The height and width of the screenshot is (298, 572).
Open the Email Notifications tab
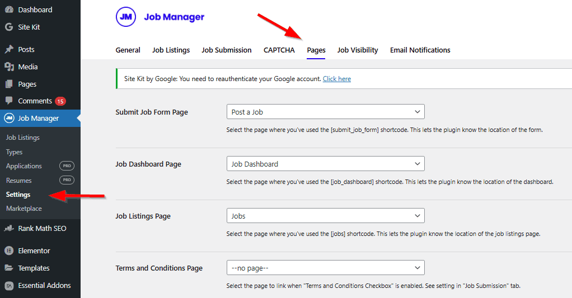pos(420,50)
